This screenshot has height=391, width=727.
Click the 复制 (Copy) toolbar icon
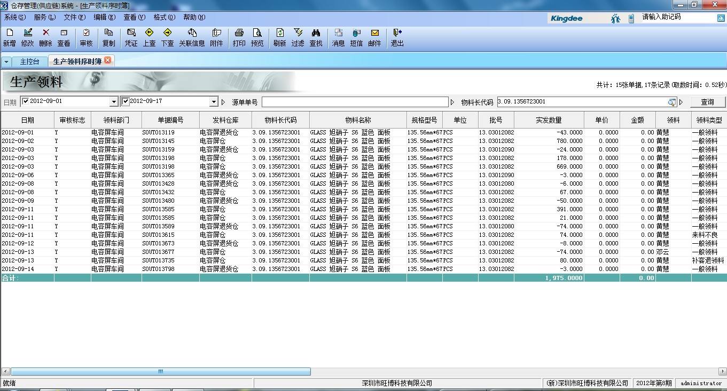[108, 37]
